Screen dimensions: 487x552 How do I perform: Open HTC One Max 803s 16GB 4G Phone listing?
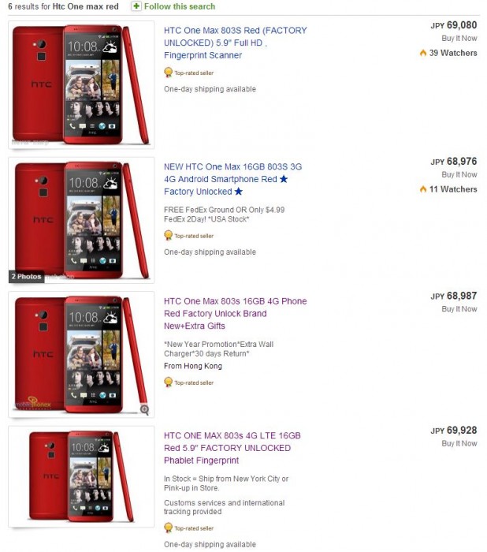pyautogui.click(x=235, y=313)
